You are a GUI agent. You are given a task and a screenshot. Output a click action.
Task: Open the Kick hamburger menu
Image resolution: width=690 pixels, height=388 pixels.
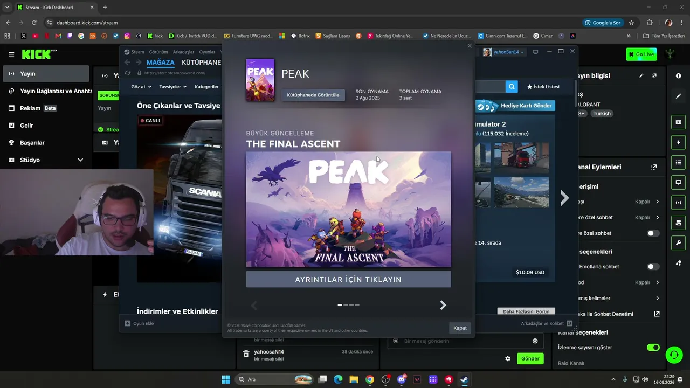pyautogui.click(x=11, y=54)
